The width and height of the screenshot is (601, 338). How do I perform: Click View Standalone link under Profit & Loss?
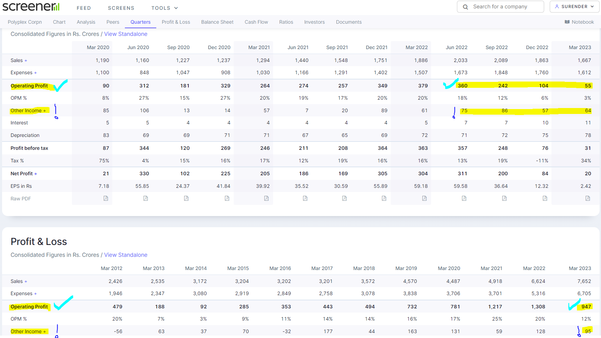click(x=126, y=255)
